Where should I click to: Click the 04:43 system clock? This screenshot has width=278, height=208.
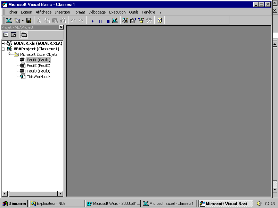(270, 204)
